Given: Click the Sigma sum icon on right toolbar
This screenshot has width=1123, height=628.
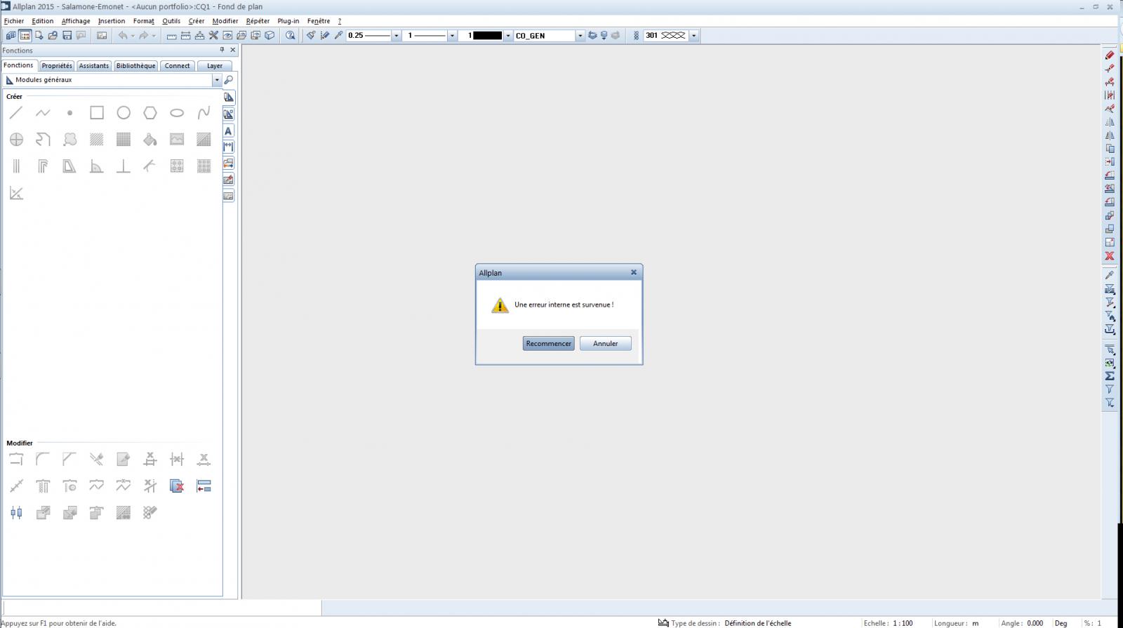Looking at the screenshot, I should [x=1110, y=376].
